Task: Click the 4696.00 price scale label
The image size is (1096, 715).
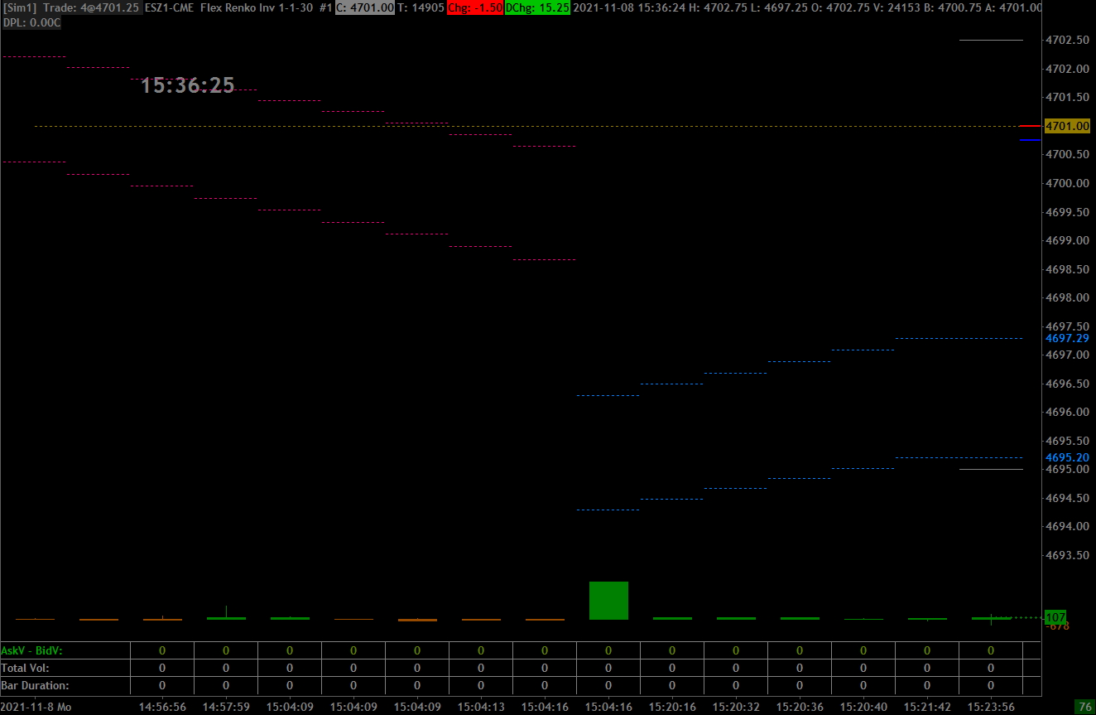Action: pyautogui.click(x=1067, y=413)
